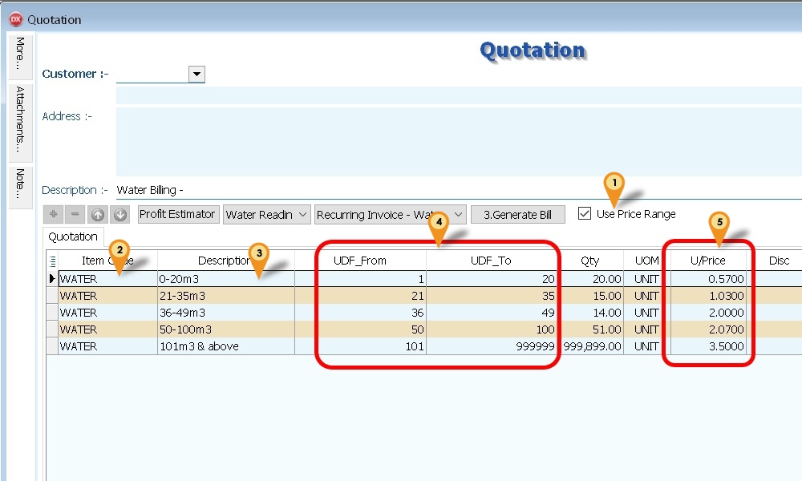Click the current row indicator arrow
Image resolution: width=802 pixels, height=481 pixels.
click(x=52, y=279)
